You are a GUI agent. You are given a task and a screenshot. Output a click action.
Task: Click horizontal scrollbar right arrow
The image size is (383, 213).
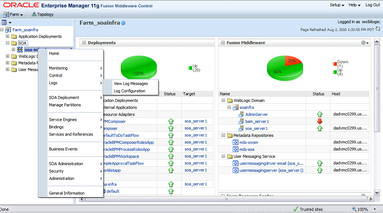coord(370,199)
